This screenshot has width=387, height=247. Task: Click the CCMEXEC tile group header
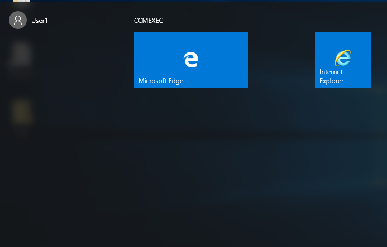click(149, 21)
